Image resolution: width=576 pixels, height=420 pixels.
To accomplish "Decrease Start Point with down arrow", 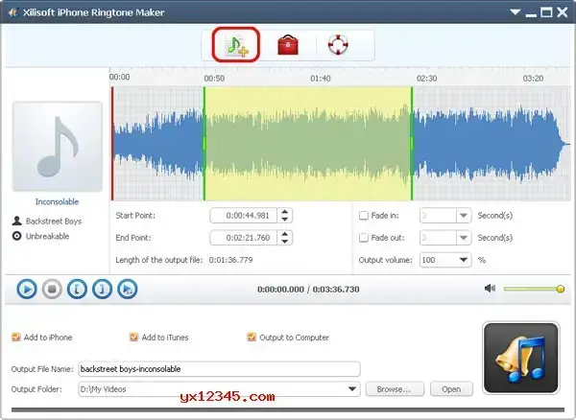I will tap(285, 219).
